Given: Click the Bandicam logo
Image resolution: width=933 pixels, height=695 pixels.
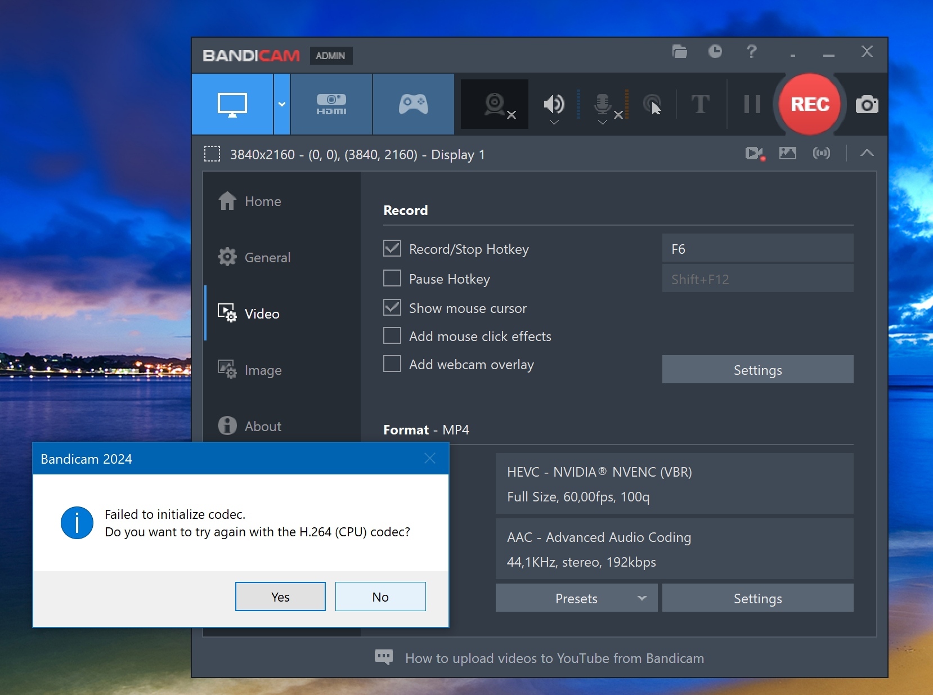Looking at the screenshot, I should pos(252,56).
